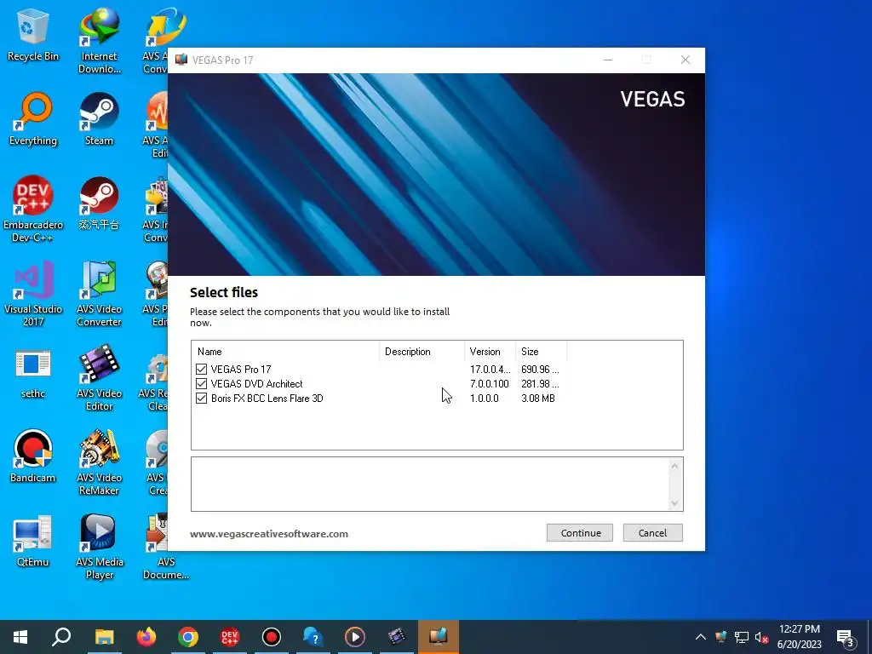872x654 pixels.
Task: Uncheck the VEGAS DVD Architect checkbox
Action: coord(201,384)
